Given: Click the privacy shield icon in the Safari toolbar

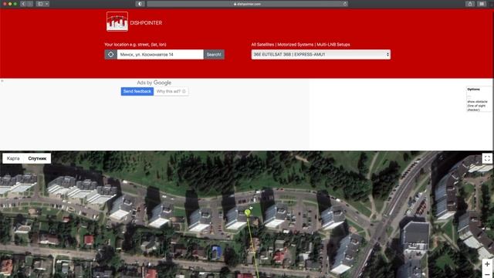Looking at the screenshot, I should point(140,4).
